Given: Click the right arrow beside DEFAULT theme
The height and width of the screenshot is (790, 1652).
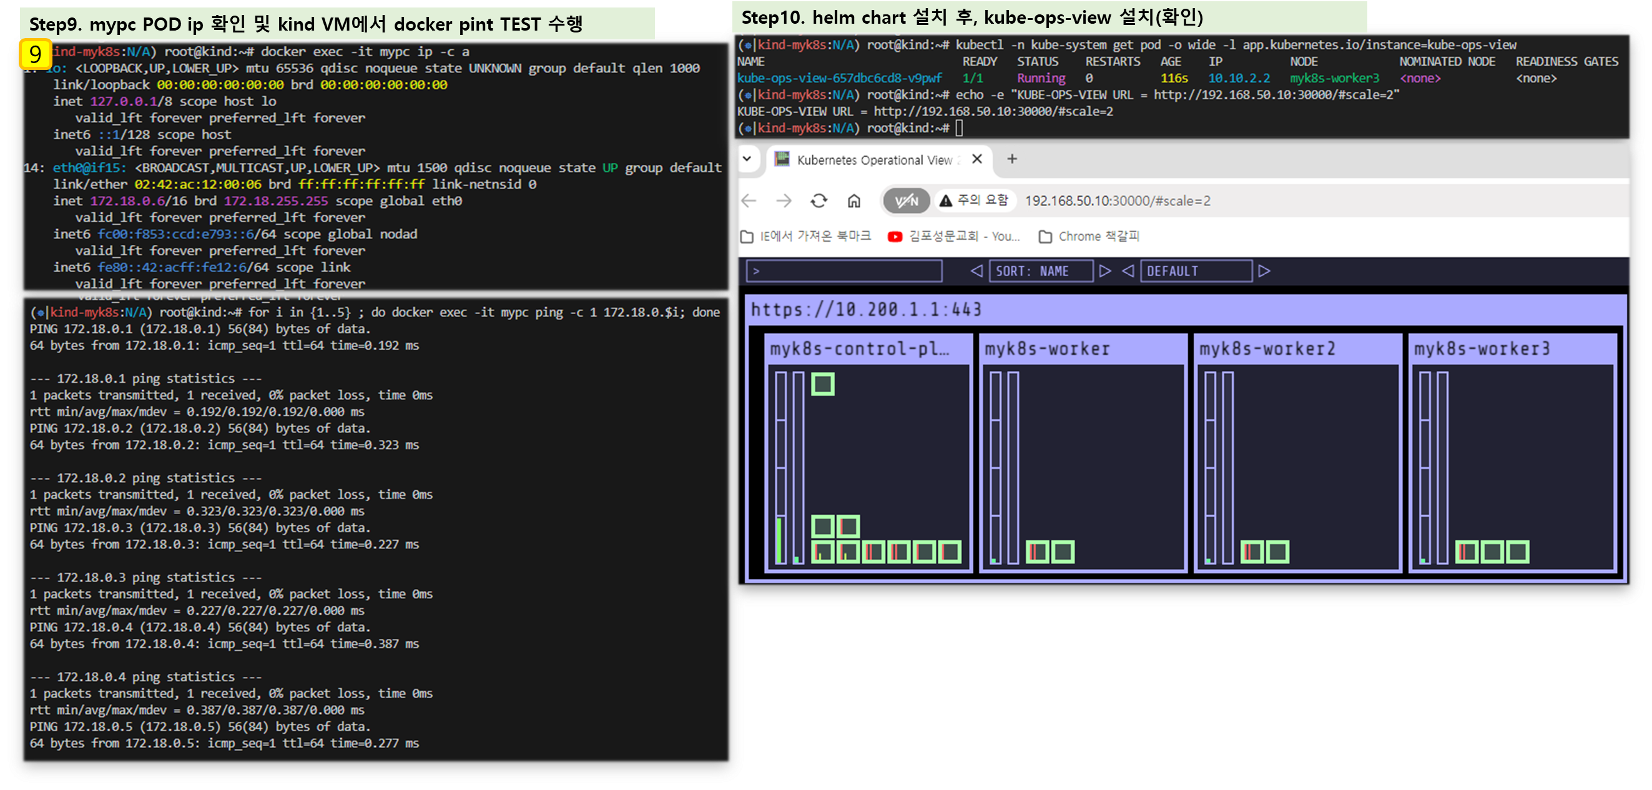Looking at the screenshot, I should coord(1264,270).
